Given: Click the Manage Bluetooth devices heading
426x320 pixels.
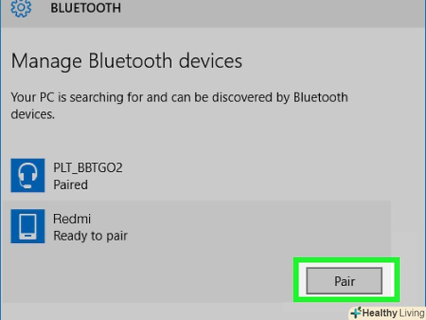Looking at the screenshot, I should click(126, 61).
